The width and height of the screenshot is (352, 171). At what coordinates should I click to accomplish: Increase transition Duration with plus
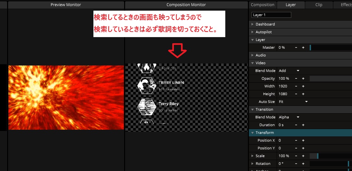coord(303,125)
